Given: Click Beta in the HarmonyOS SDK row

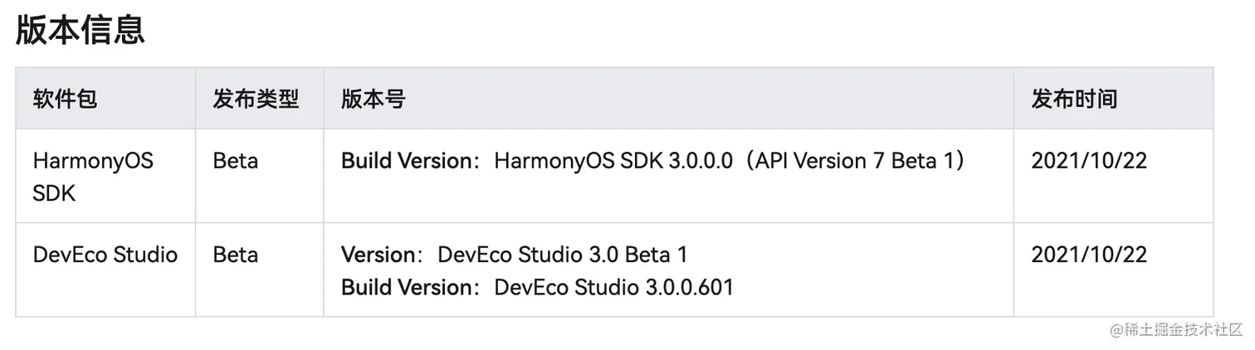Looking at the screenshot, I should (236, 161).
